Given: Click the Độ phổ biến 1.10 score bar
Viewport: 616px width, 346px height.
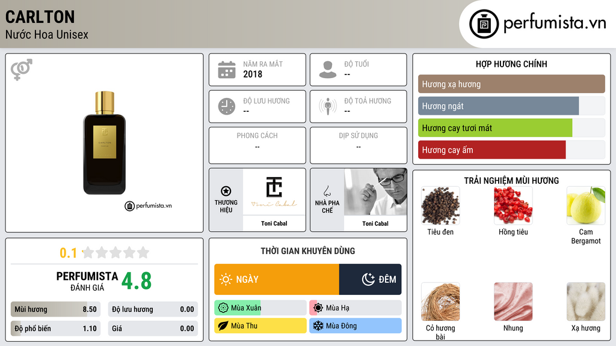Looking at the screenshot, I should click(x=56, y=329).
